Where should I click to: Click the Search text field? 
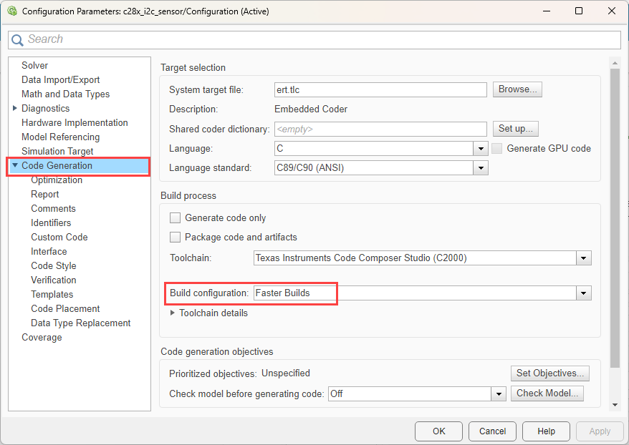322,39
